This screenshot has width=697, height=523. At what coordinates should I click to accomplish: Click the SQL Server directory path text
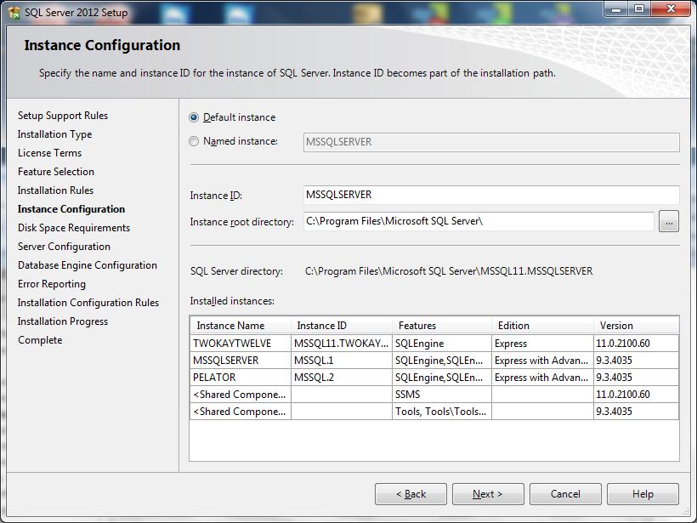click(449, 271)
